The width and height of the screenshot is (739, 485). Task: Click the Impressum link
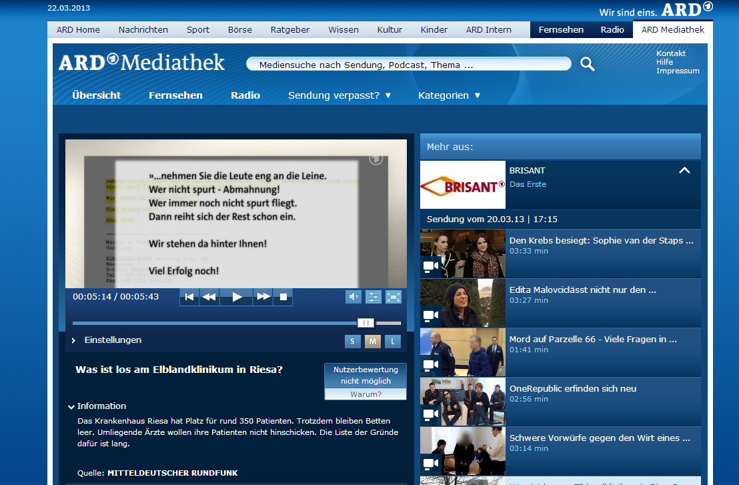pos(678,71)
